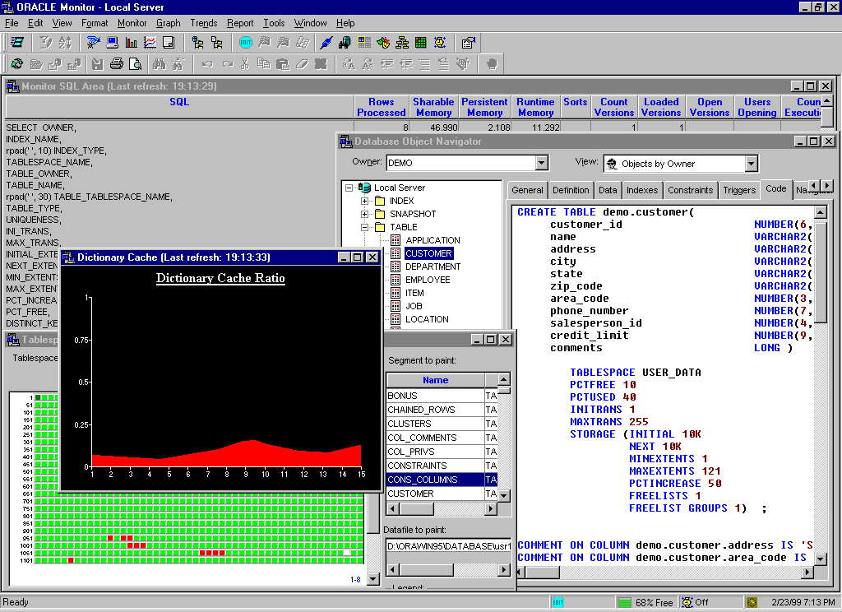
Task: Click the floppy disk save icon
Action: (97, 64)
